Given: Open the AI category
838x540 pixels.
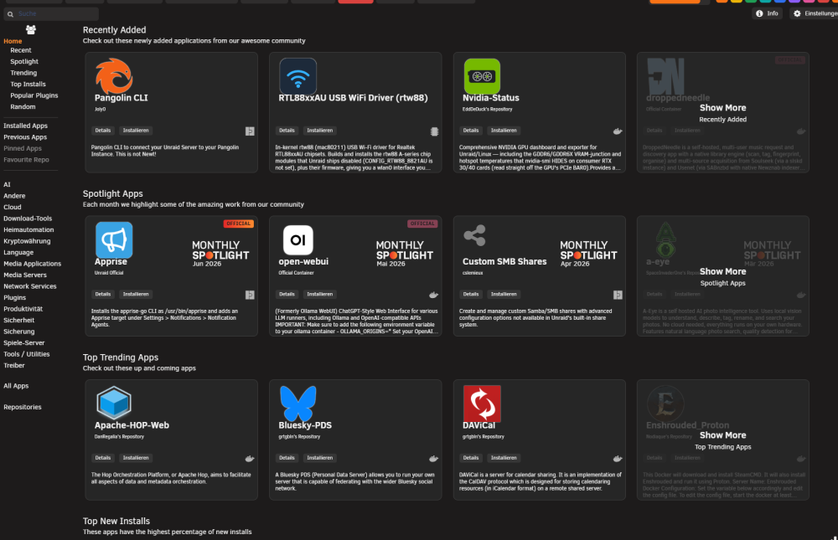Looking at the screenshot, I should point(7,184).
